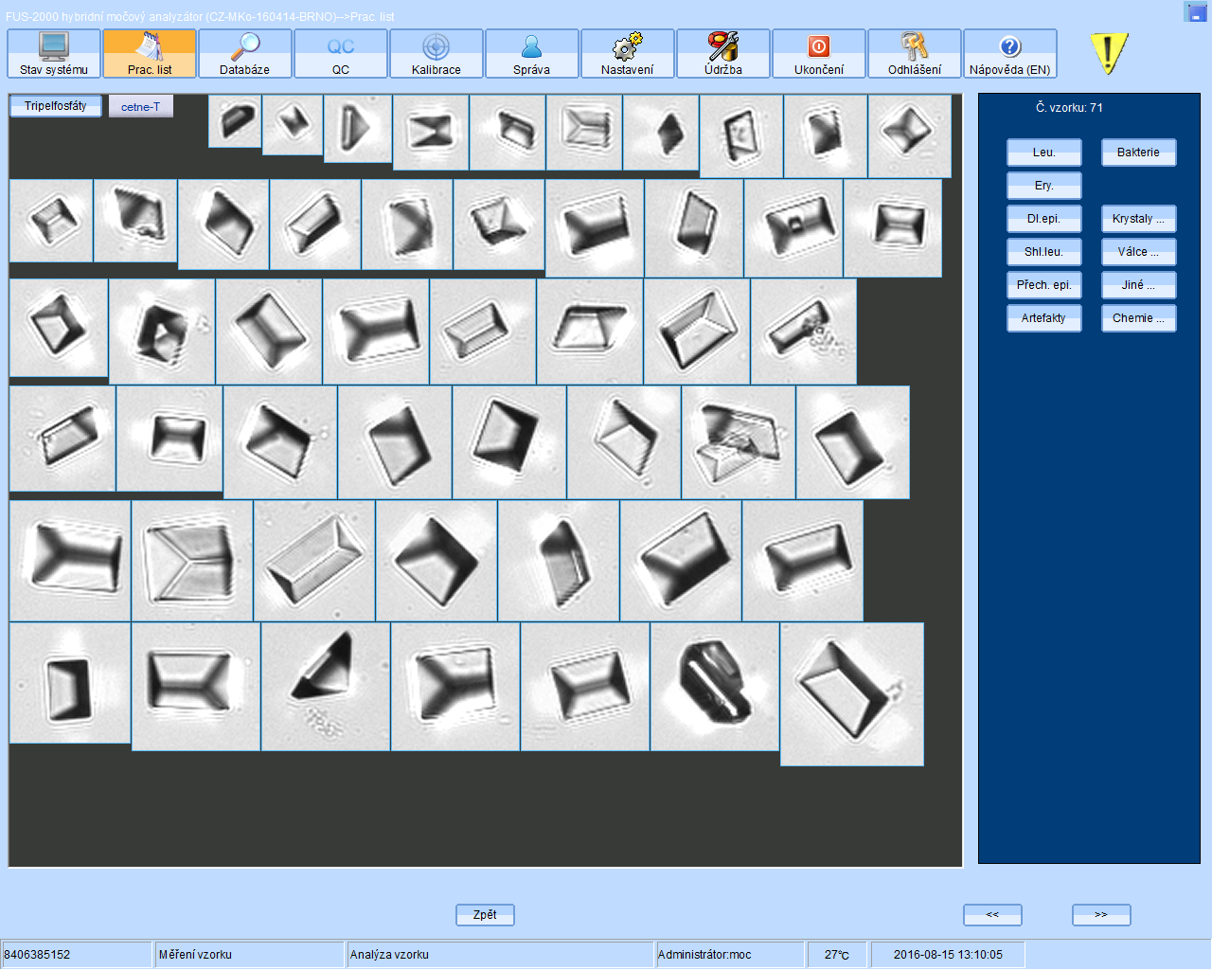The height and width of the screenshot is (970, 1212).
Task: Switch to Tripelfosfáty tab
Action: (56, 106)
